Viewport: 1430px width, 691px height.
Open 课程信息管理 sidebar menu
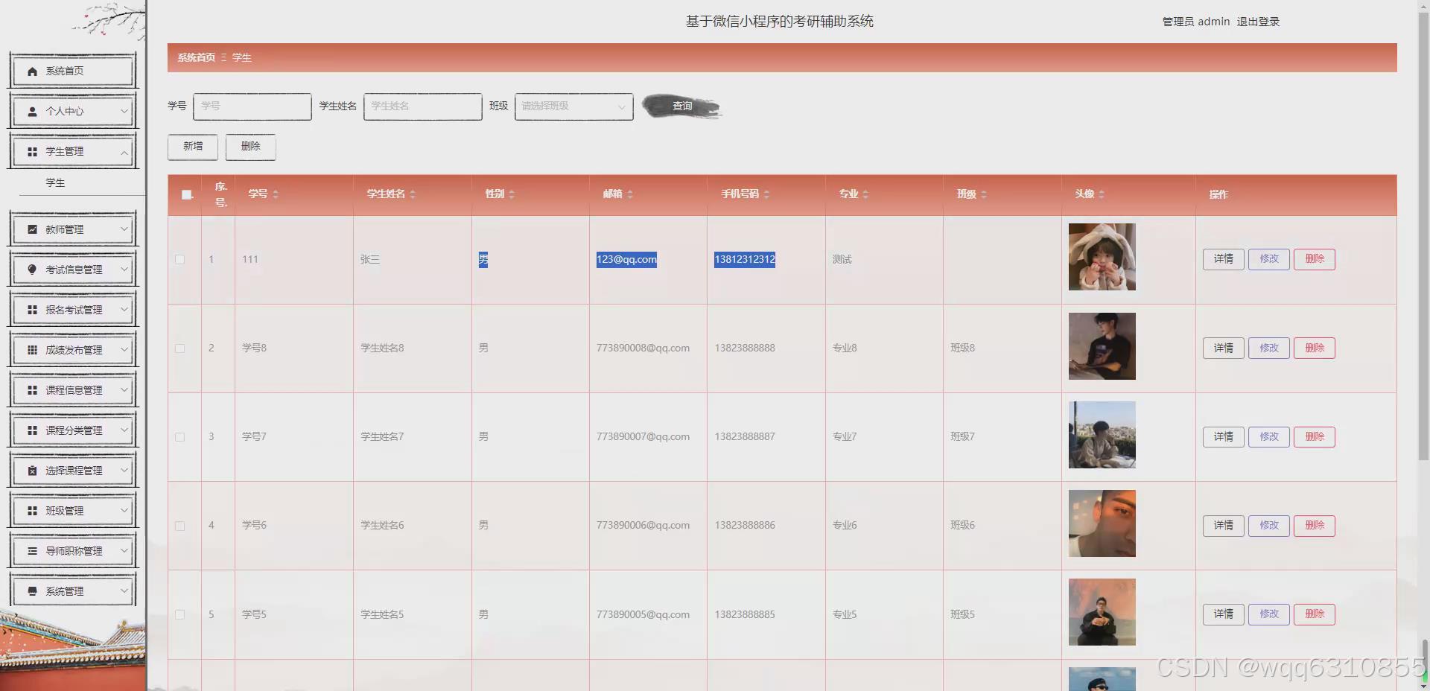[73, 390]
